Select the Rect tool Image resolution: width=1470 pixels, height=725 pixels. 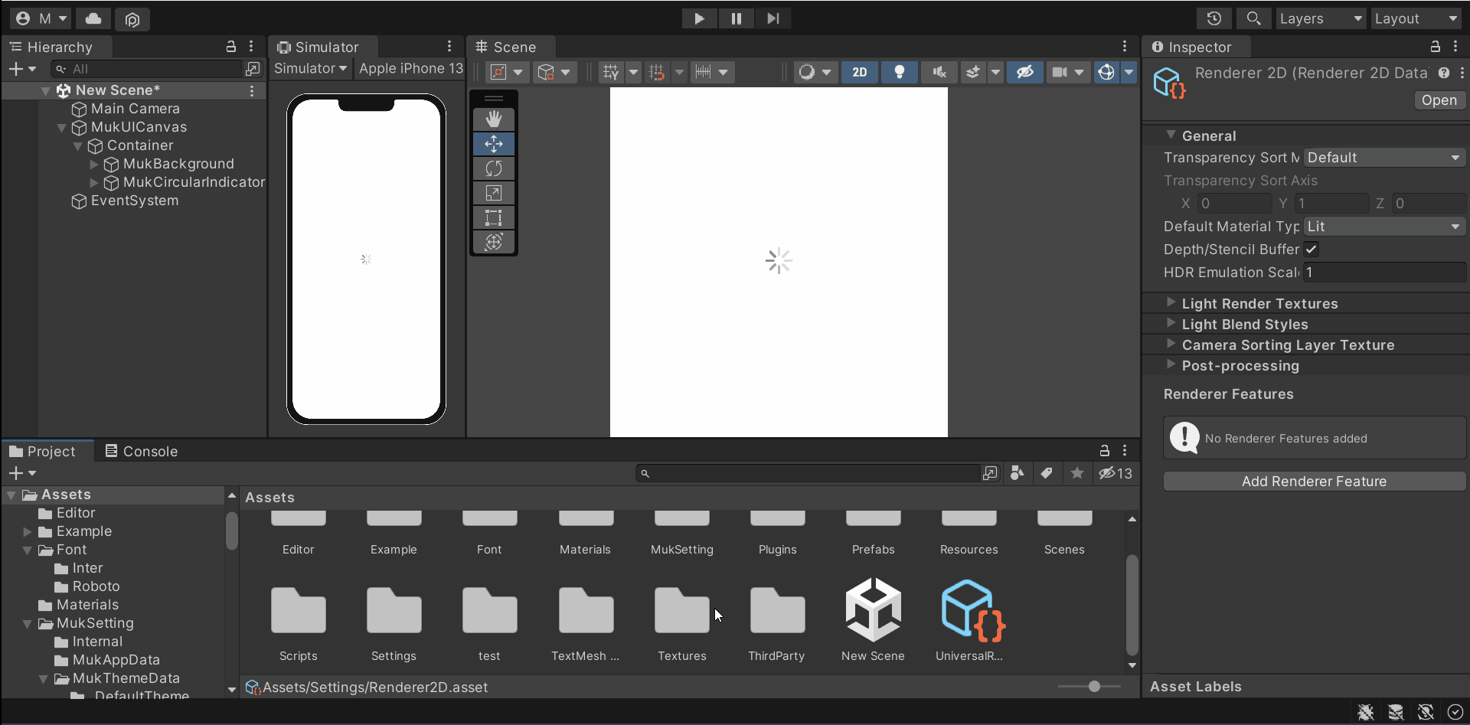coord(494,217)
